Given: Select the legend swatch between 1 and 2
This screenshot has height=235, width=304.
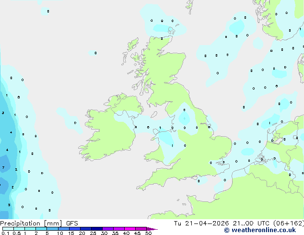Looking at the screenshot, I should (x=30, y=229).
